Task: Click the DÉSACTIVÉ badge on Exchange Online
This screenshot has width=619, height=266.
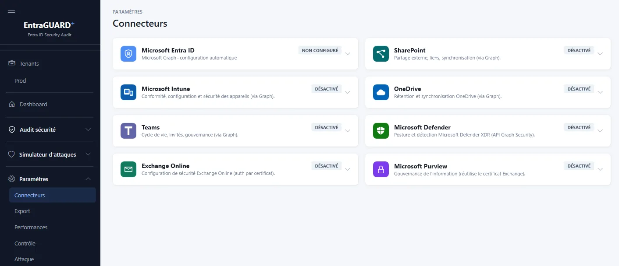Action: click(x=327, y=166)
